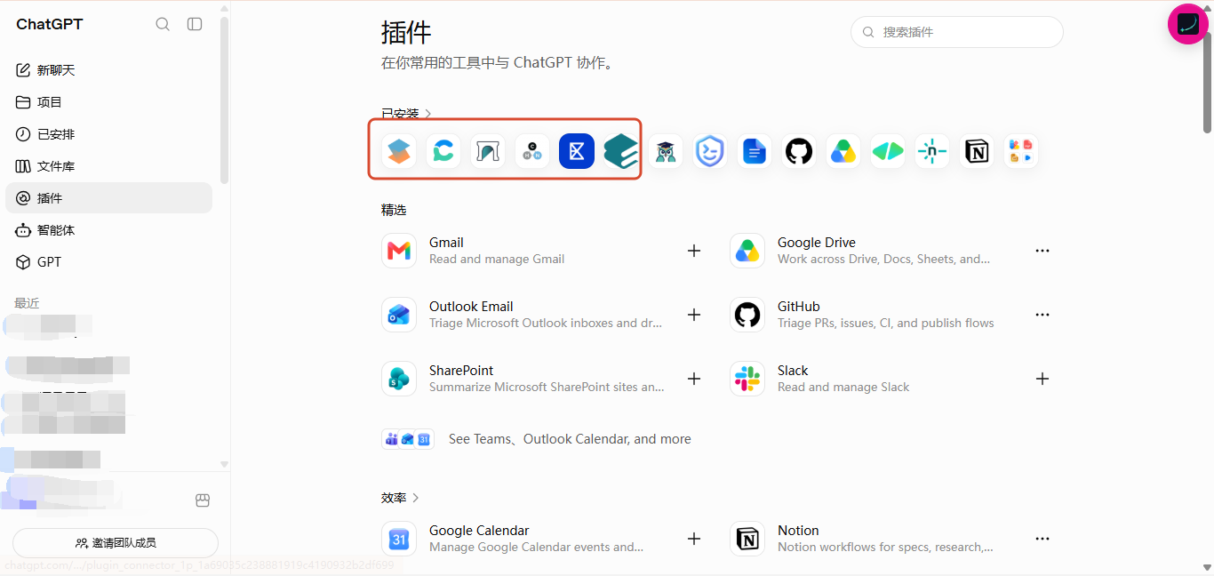Open the teal letter n installed plugin

932,151
